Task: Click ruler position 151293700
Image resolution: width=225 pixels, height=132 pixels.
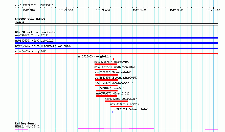Action: tap(140, 10)
